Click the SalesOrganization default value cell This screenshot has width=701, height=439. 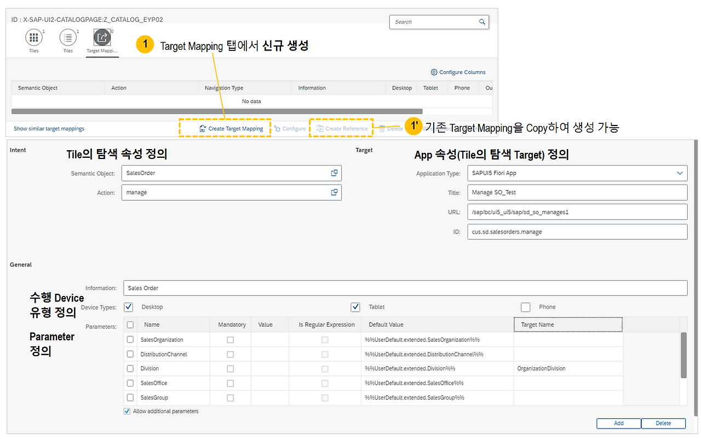pos(438,340)
